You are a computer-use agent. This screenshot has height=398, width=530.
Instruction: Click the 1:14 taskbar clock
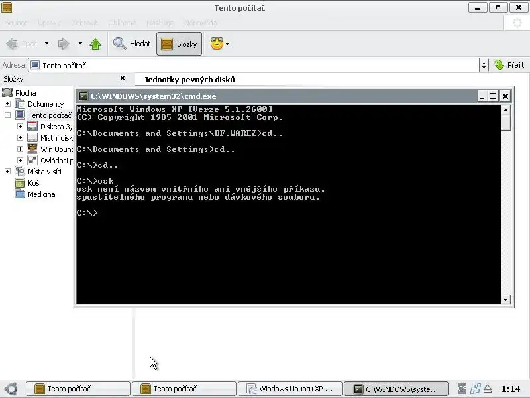coord(511,389)
